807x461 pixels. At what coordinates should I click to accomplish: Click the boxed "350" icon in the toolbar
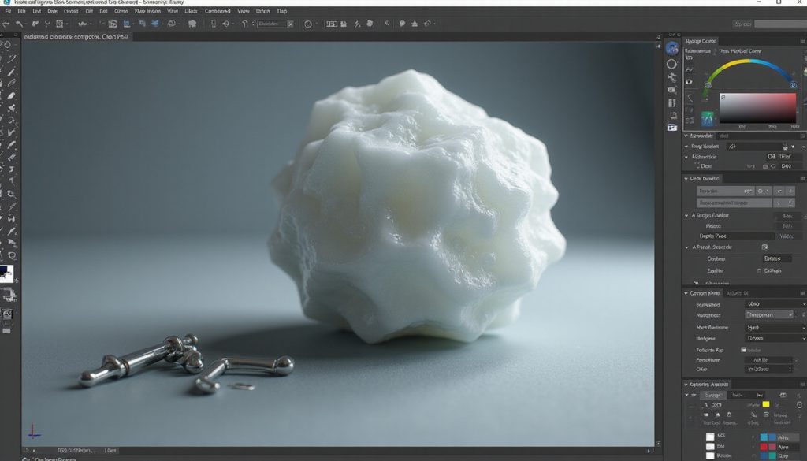point(331,24)
